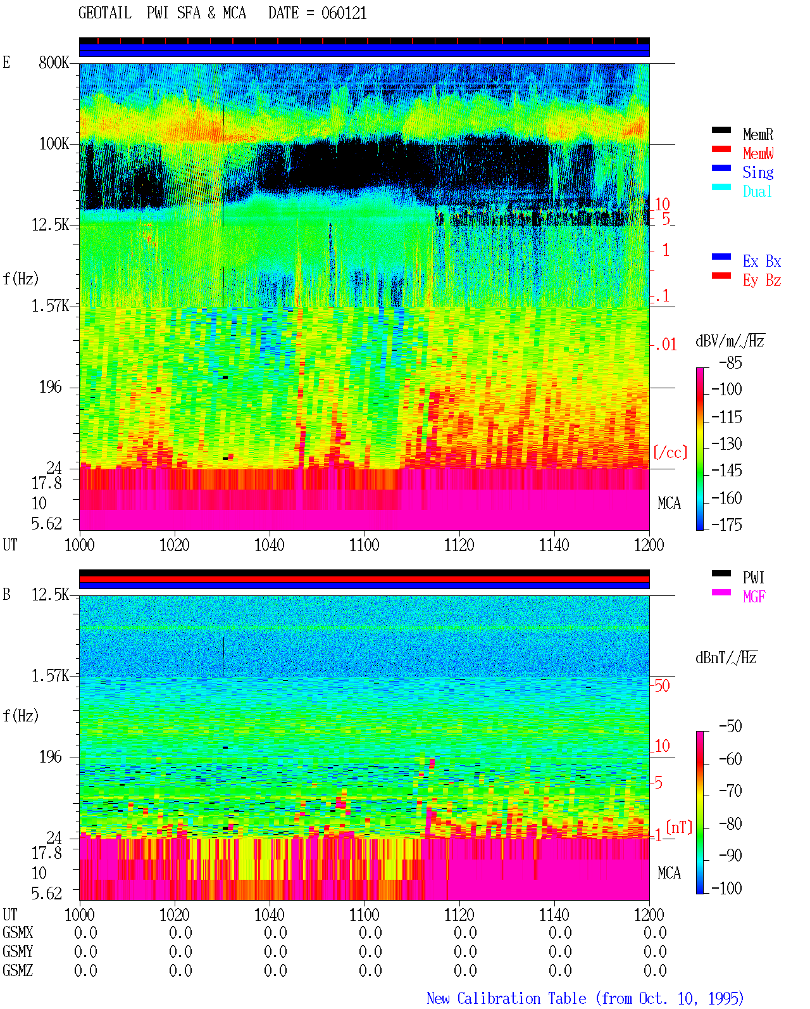This screenshot has width=810, height=1009.
Task: Click the magenta MGF legend swatch
Action: (x=721, y=592)
